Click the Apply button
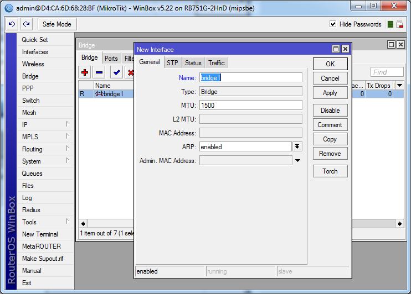Viewport: 411px width, 294px height. (x=330, y=93)
